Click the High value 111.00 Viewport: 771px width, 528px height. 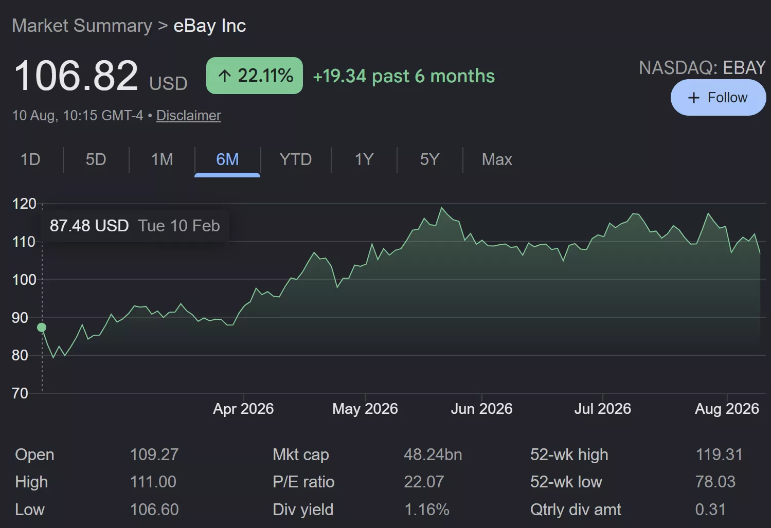(x=153, y=482)
